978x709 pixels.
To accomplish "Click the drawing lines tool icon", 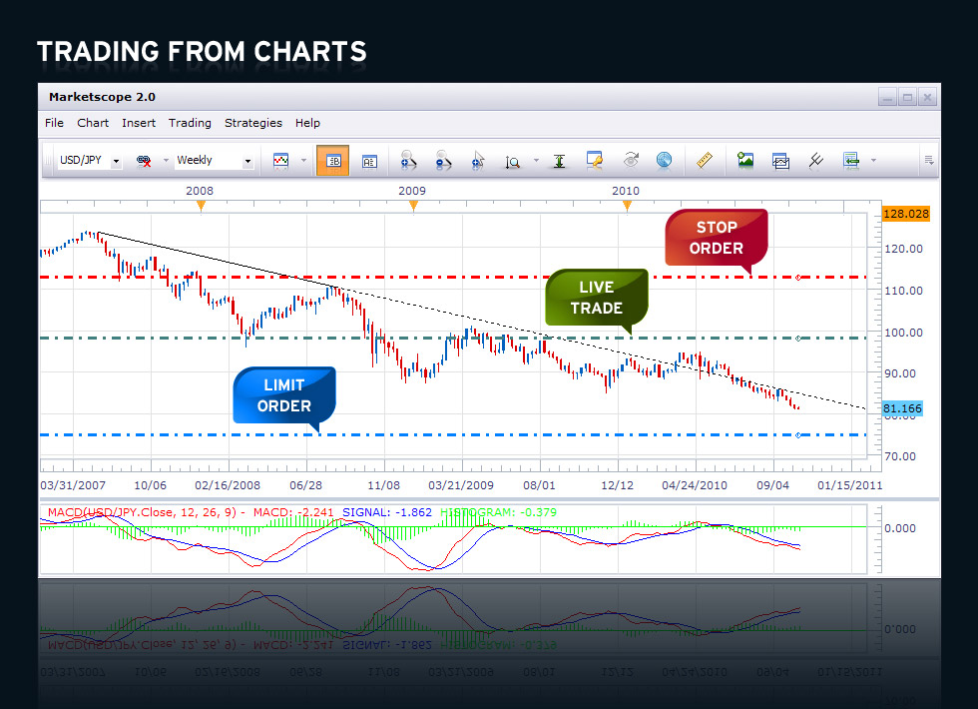I will click(x=816, y=161).
